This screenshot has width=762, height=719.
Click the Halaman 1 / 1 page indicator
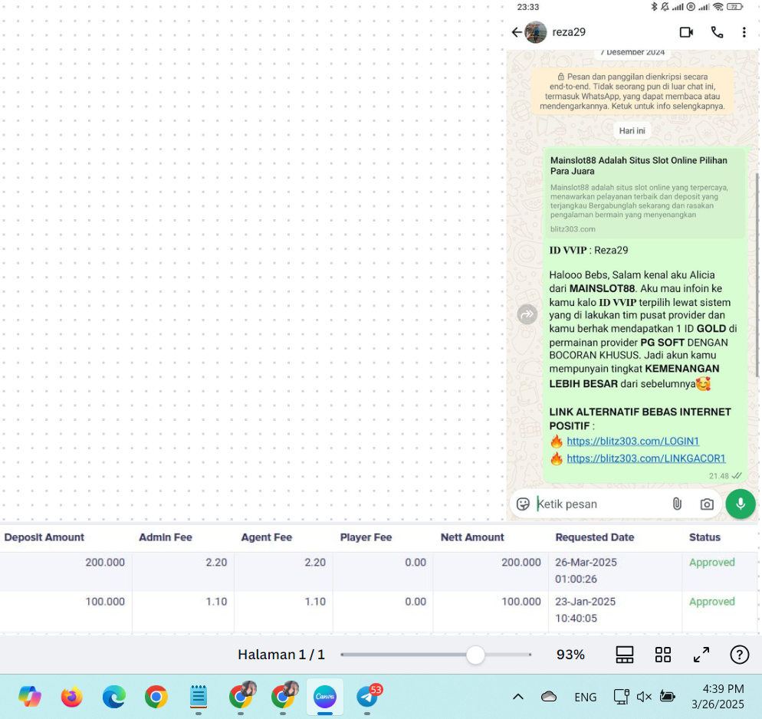tap(281, 655)
